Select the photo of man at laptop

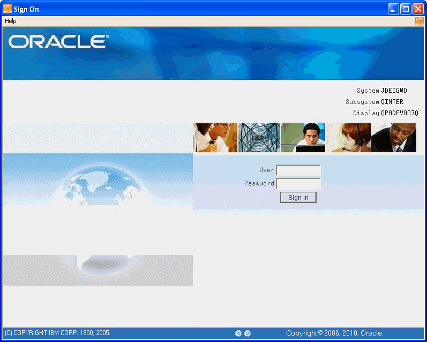[303, 138]
